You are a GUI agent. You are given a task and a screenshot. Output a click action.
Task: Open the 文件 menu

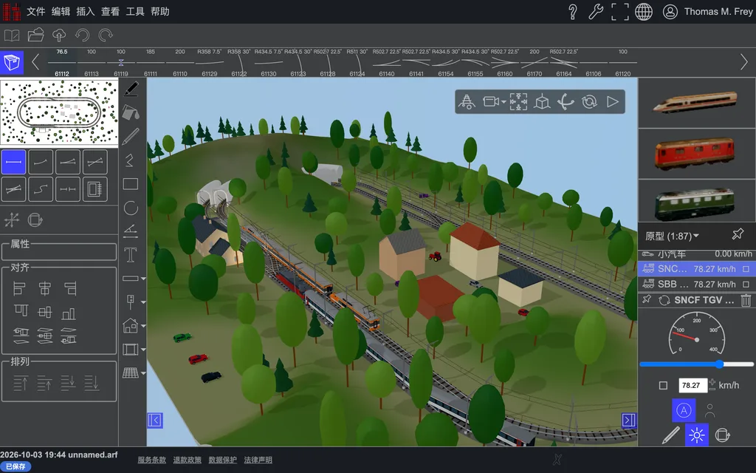click(x=35, y=12)
